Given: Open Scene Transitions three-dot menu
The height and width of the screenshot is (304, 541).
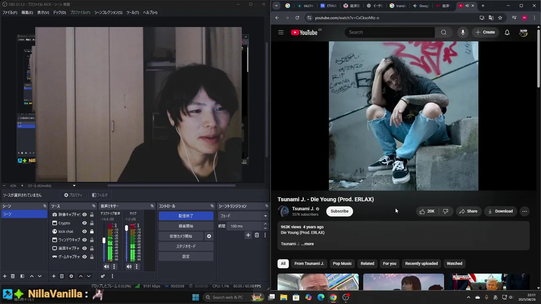Looking at the screenshot, I should [x=265, y=235].
